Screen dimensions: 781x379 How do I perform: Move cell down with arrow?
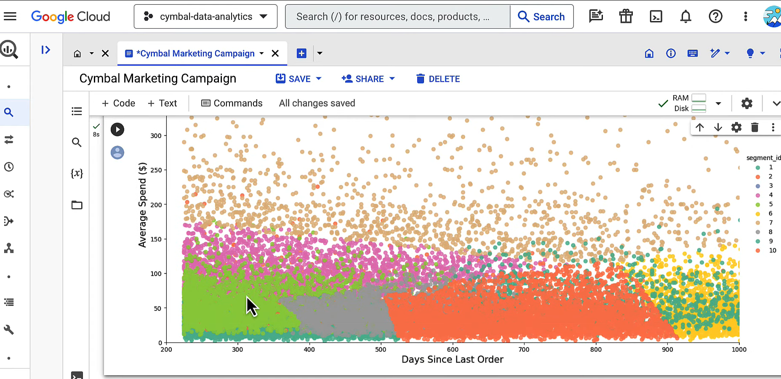[x=718, y=127]
